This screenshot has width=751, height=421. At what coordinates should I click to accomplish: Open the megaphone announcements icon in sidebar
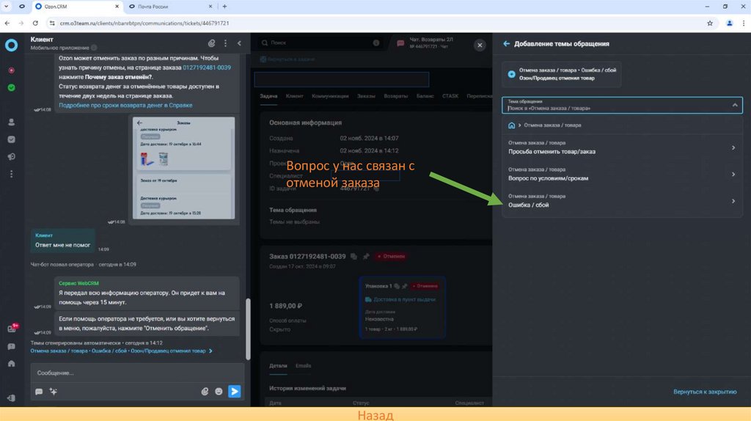11,157
